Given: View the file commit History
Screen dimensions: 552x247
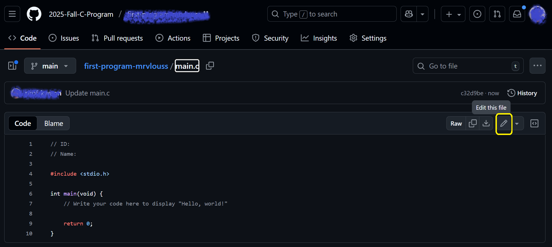Looking at the screenshot, I should 522,93.
